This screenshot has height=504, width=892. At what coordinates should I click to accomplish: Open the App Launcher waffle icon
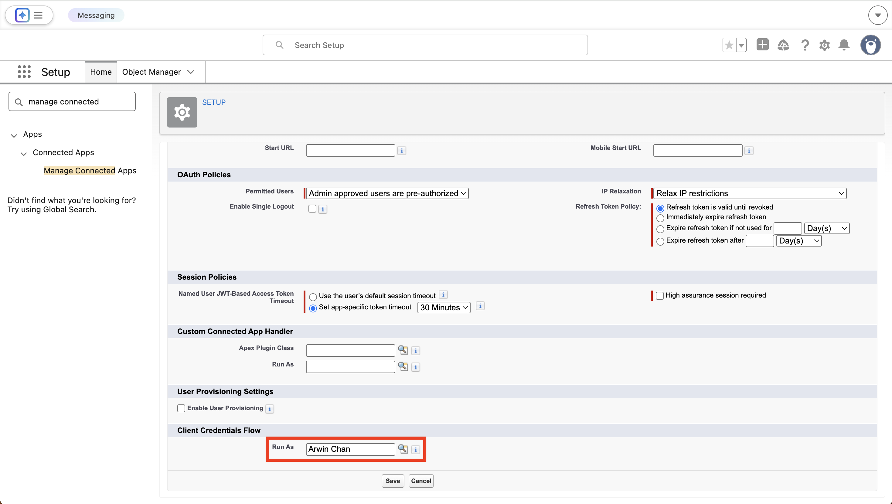pyautogui.click(x=24, y=72)
